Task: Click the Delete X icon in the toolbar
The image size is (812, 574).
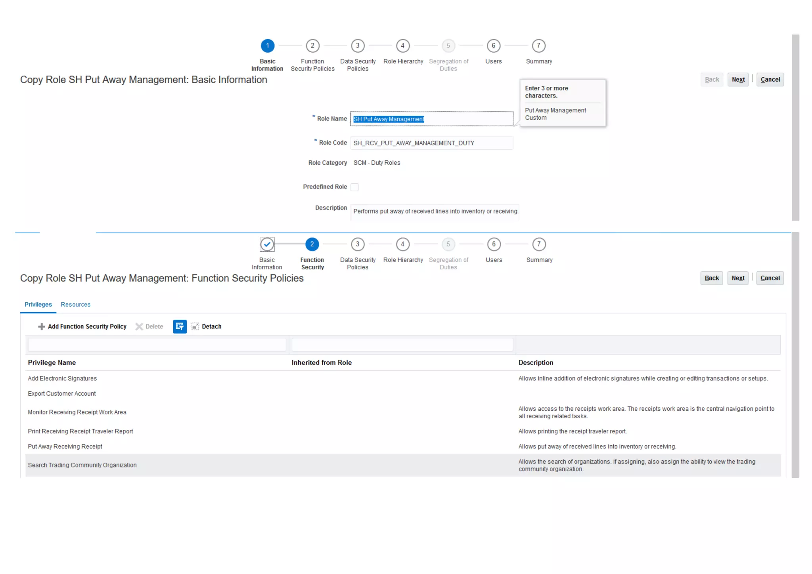Action: (x=139, y=326)
